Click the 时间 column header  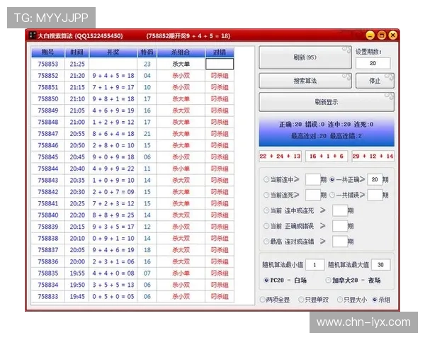[x=77, y=52]
